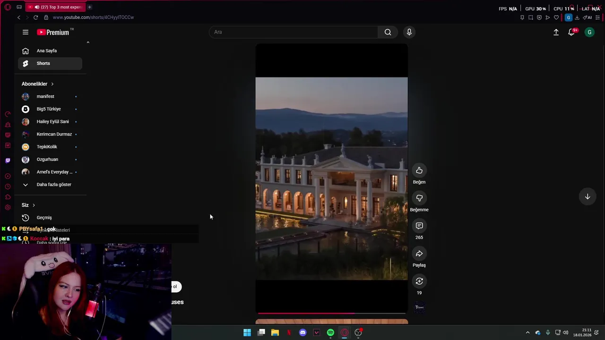Open the ad blocker shield icon
Image resolution: width=605 pixels, height=340 pixels.
click(x=539, y=17)
